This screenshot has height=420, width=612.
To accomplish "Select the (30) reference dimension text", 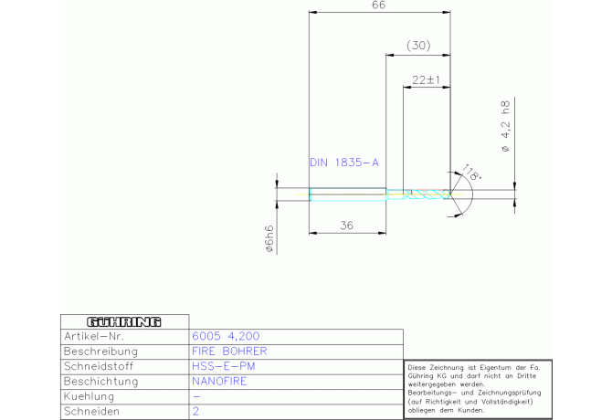I will (418, 45).
